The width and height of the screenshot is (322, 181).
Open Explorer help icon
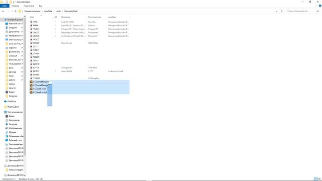pyautogui.click(x=320, y=6)
